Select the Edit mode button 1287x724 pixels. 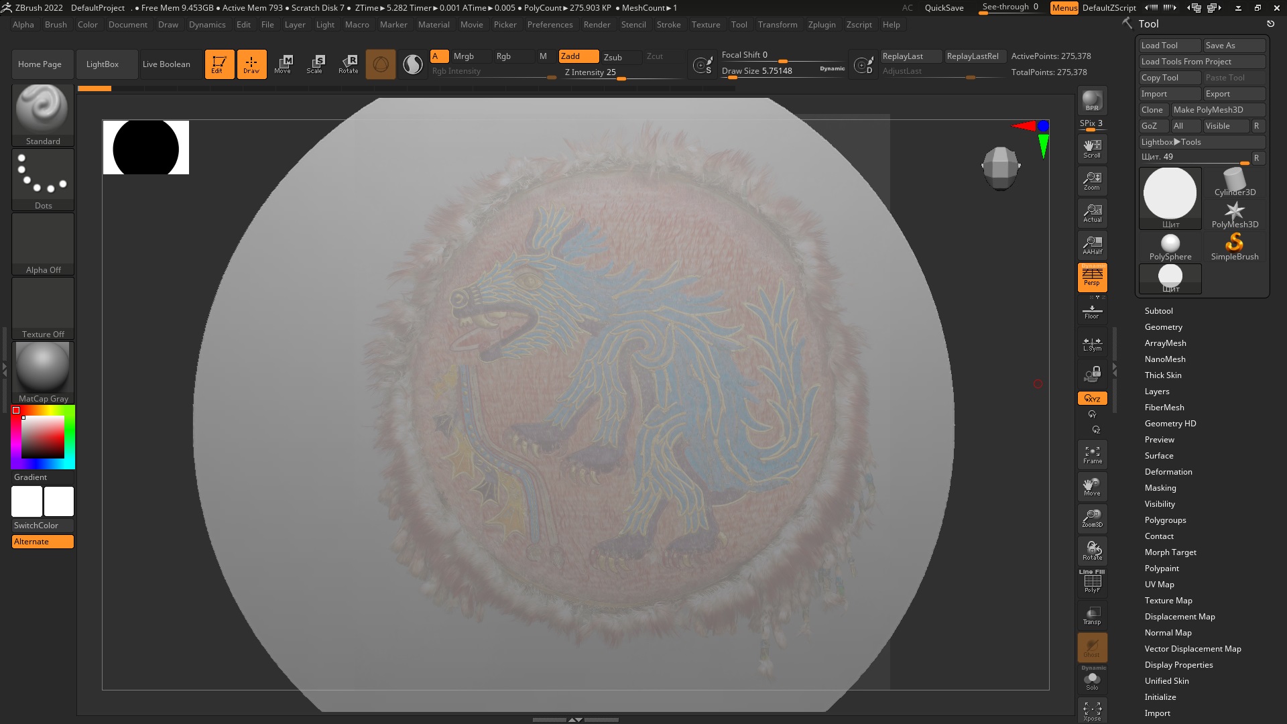click(x=219, y=64)
